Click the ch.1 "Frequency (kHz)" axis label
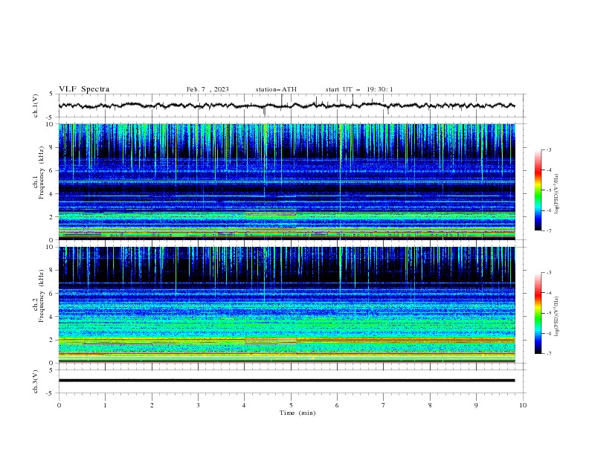589x455 pixels. click(x=42, y=173)
